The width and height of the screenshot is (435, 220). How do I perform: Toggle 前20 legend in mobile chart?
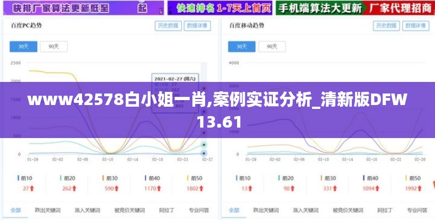click(x=286, y=178)
